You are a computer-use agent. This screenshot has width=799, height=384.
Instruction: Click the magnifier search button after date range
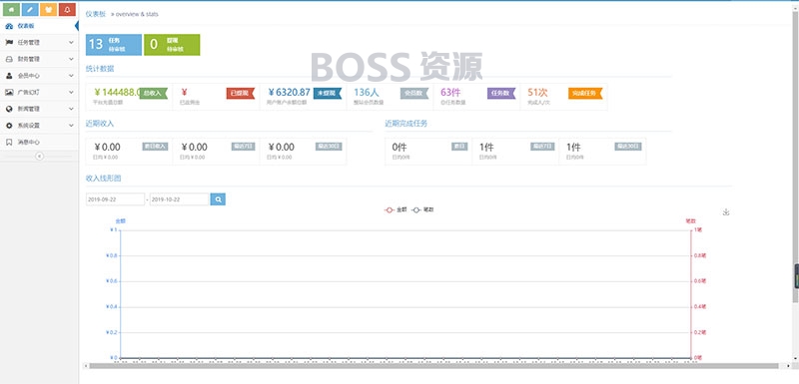(218, 199)
